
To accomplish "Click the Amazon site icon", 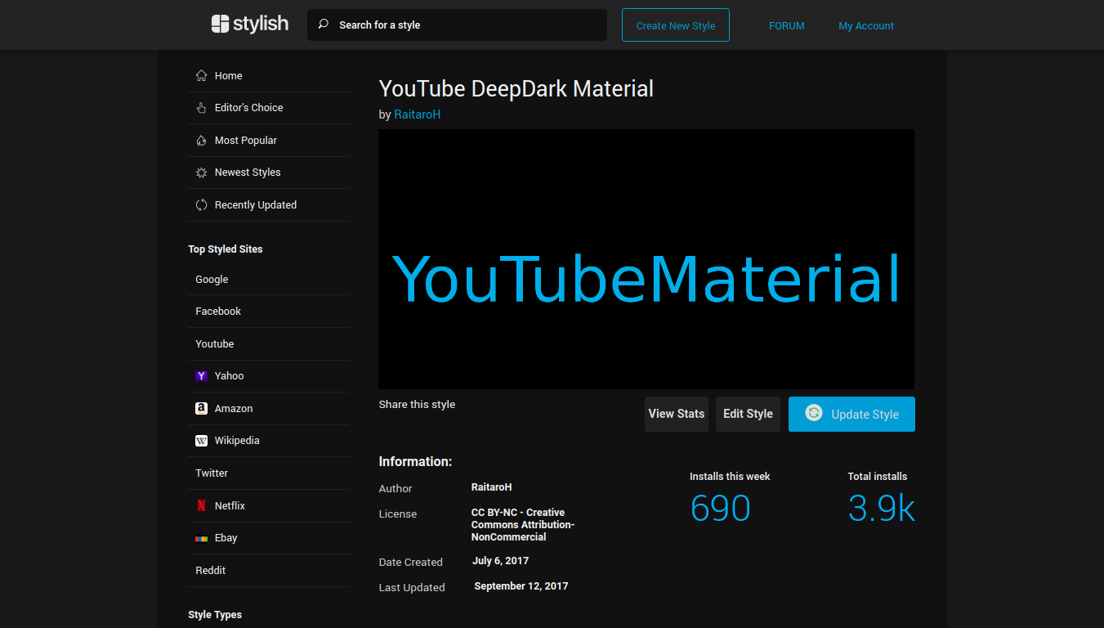I will pyautogui.click(x=201, y=409).
